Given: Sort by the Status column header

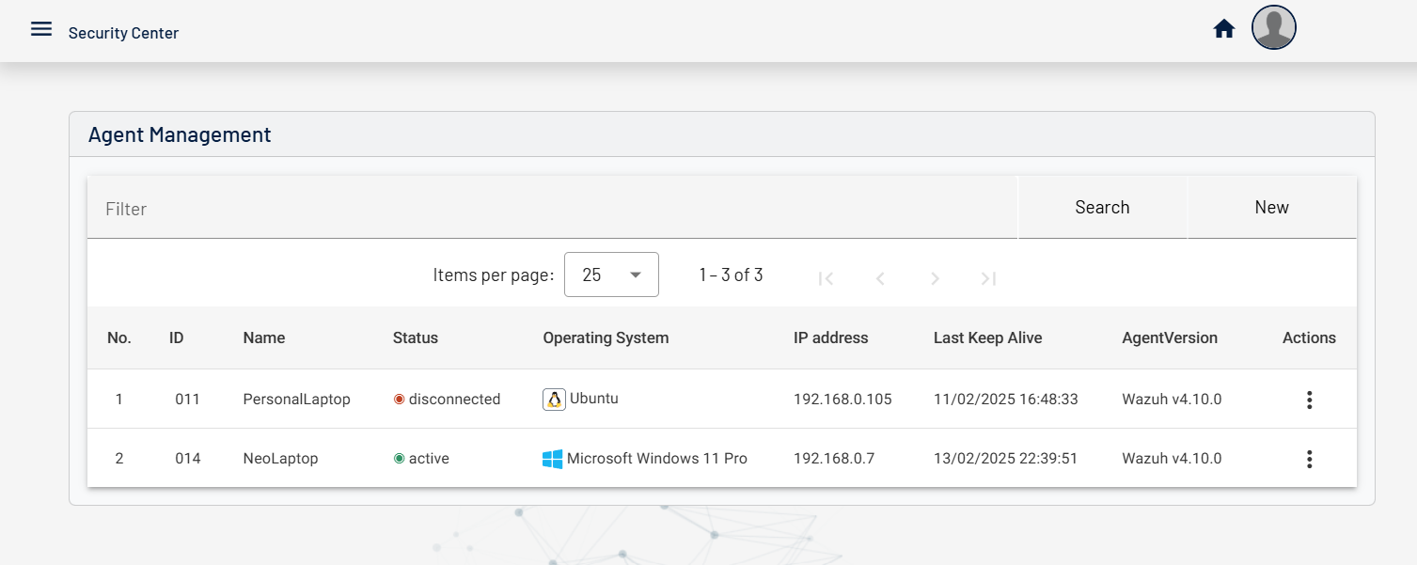Looking at the screenshot, I should (x=415, y=337).
